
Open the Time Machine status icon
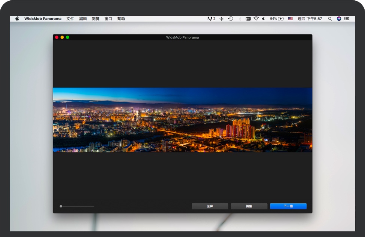pos(231,19)
